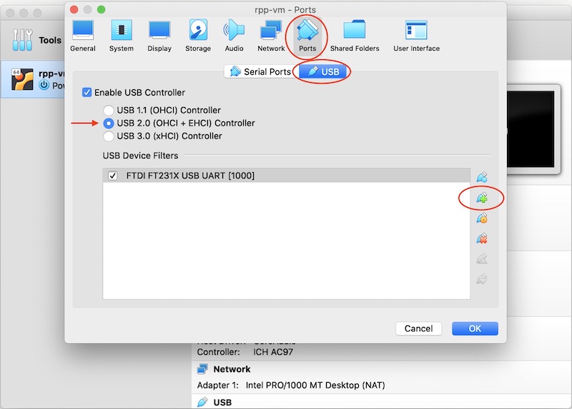The width and height of the screenshot is (572, 409).
Task: Move the selected USB filter up
Action: (482, 259)
